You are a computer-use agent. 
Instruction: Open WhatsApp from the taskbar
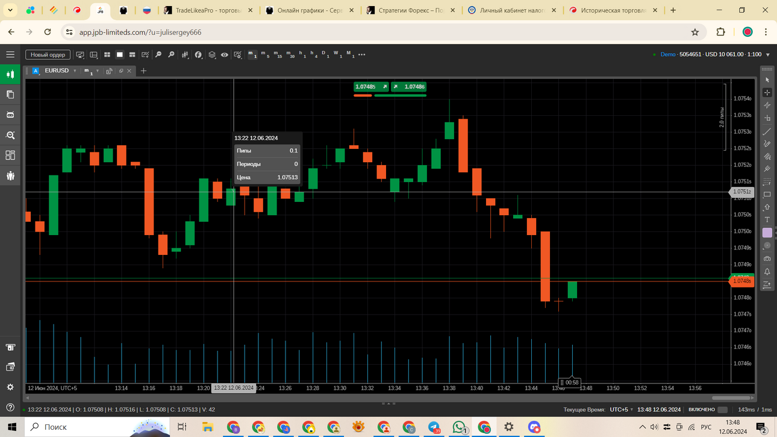click(x=459, y=427)
